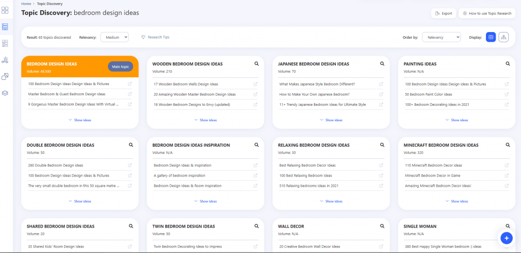Expand Show ideas under Bedroom Design Ideas Inspiration
Viewport: 521px width, 253px height.
[x=206, y=201]
